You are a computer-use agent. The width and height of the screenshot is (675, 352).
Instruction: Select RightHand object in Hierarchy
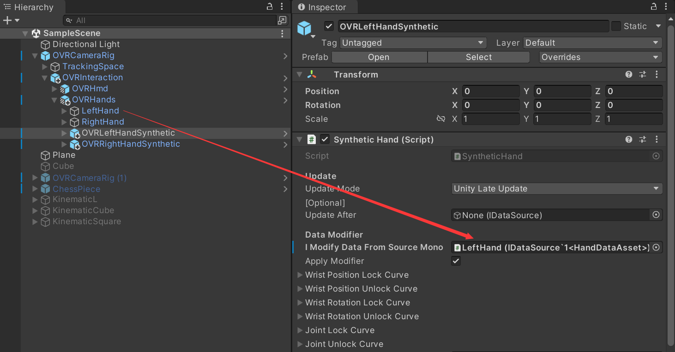[102, 122]
